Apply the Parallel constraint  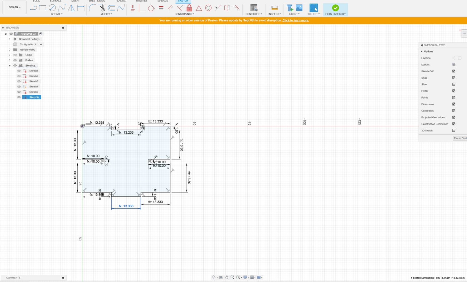170,8
